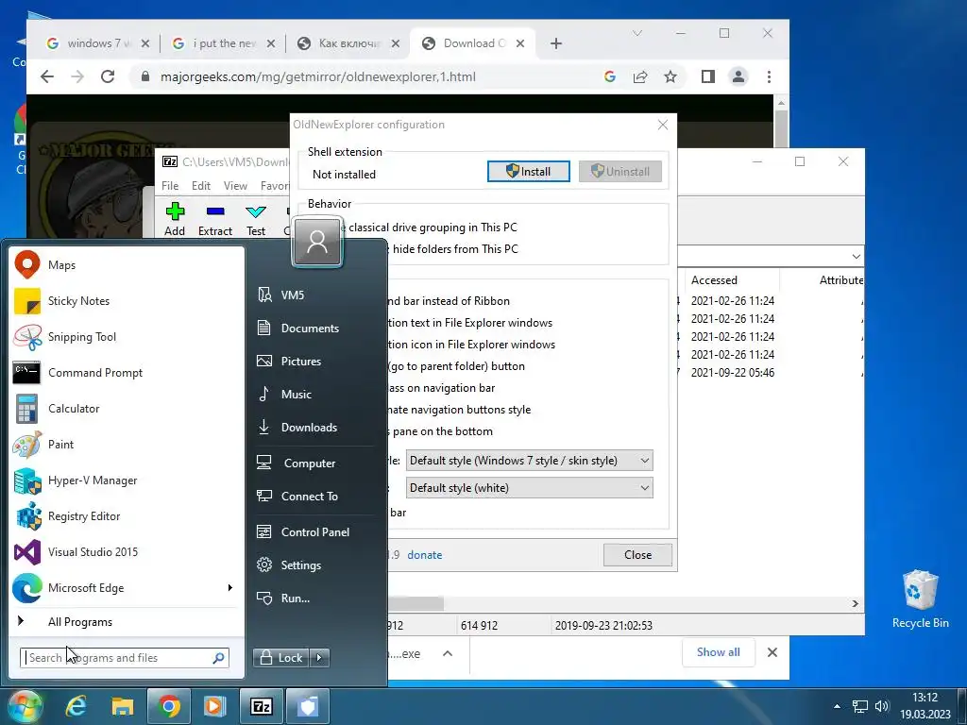The image size is (967, 725).
Task: Open Settings from the Start menu
Action: point(315,565)
